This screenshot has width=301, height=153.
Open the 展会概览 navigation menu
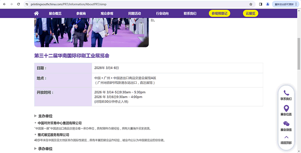pyautogui.click(x=55, y=14)
